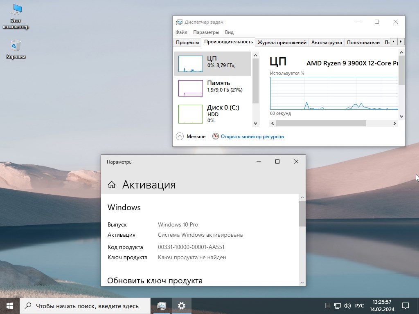
Task: Select the product code 00331-10000-00001-AA551
Action: pos(191,247)
